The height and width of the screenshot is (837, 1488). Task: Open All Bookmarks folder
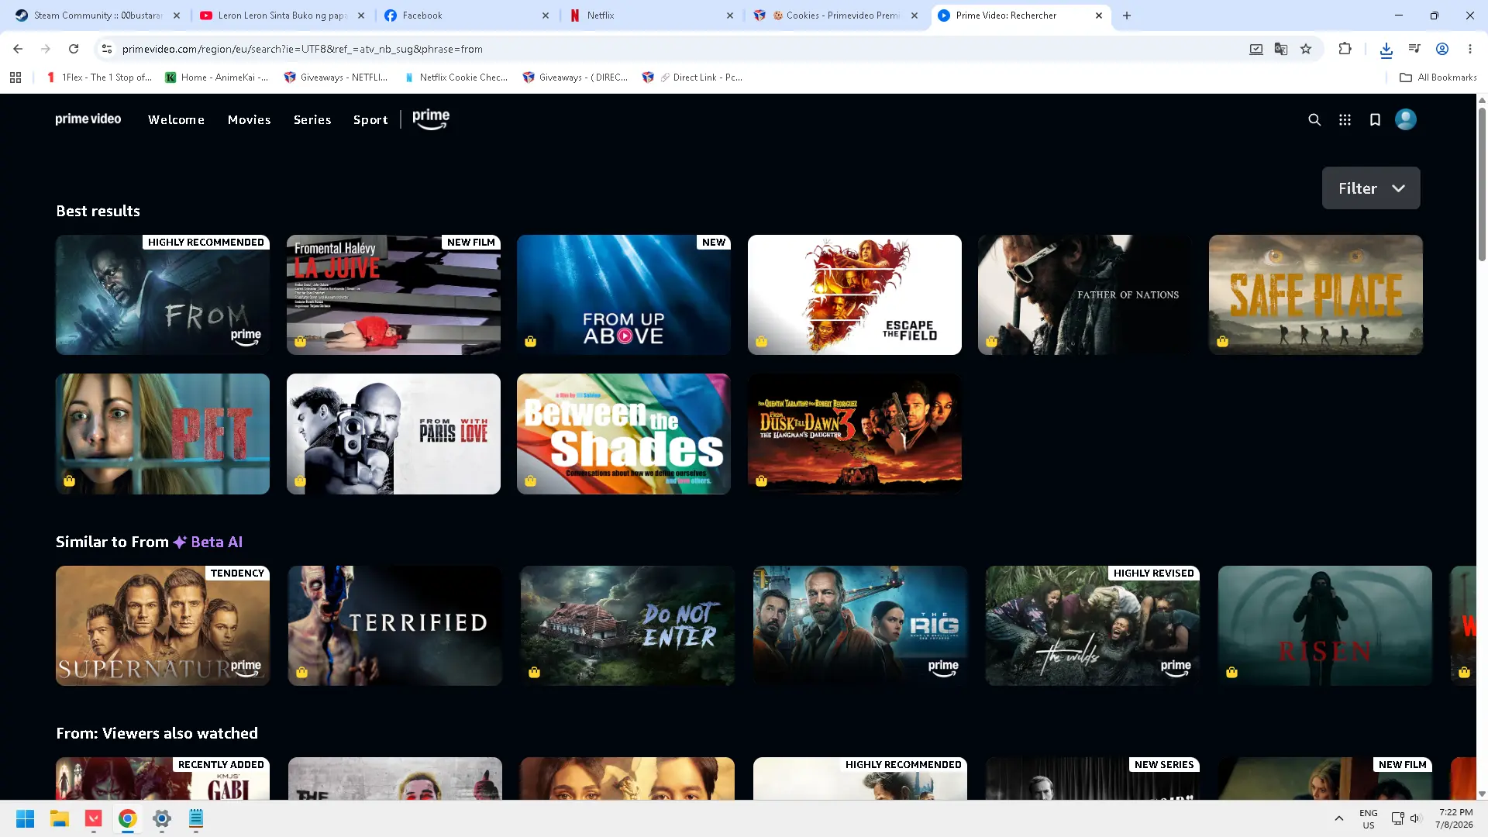(1438, 77)
